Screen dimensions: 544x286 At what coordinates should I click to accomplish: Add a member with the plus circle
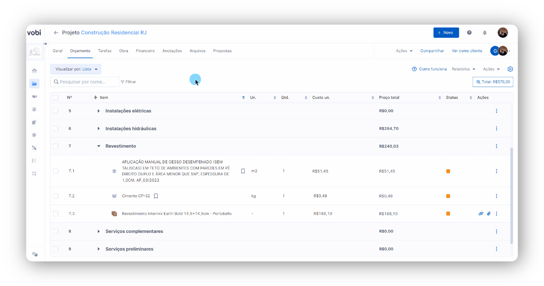(510, 51)
